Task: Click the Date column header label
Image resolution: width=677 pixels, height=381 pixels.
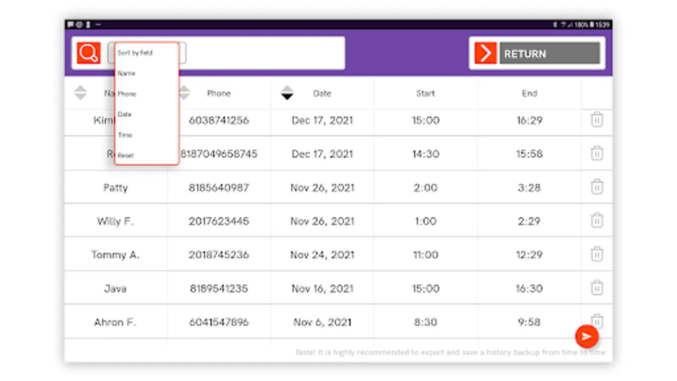Action: (322, 93)
